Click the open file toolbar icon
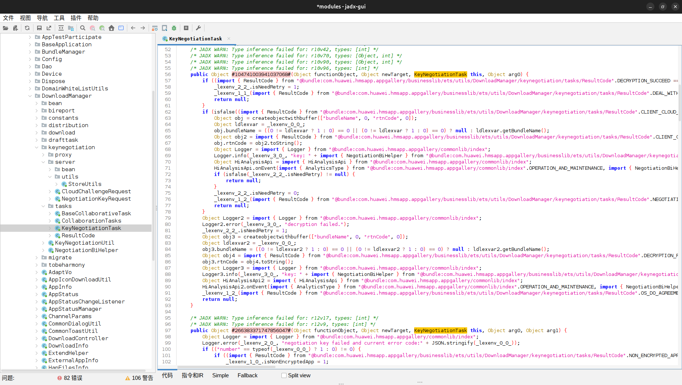 pyautogui.click(x=6, y=28)
